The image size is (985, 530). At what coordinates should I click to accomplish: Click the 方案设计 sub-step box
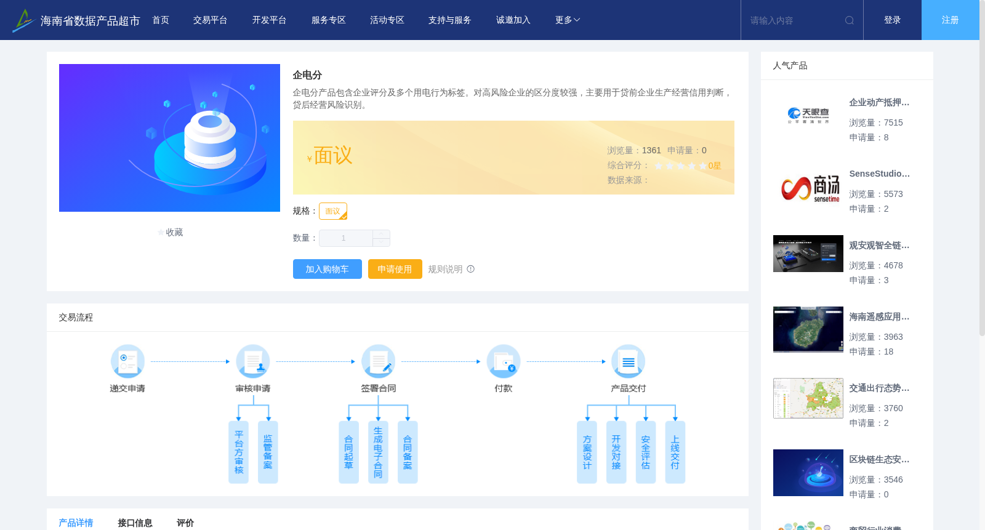587,452
